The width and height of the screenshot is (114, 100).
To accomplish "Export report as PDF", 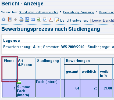I will click(51, 20).
